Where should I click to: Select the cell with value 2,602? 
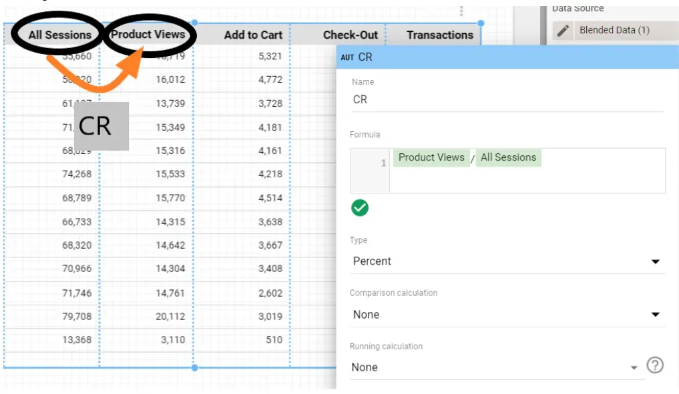pyautogui.click(x=270, y=293)
